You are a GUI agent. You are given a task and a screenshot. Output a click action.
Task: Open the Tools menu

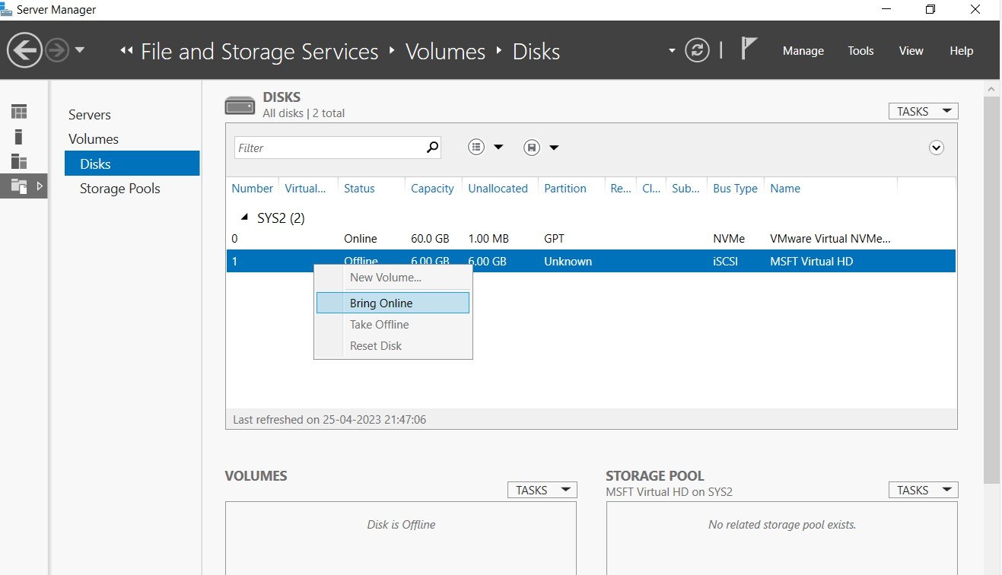coord(860,51)
